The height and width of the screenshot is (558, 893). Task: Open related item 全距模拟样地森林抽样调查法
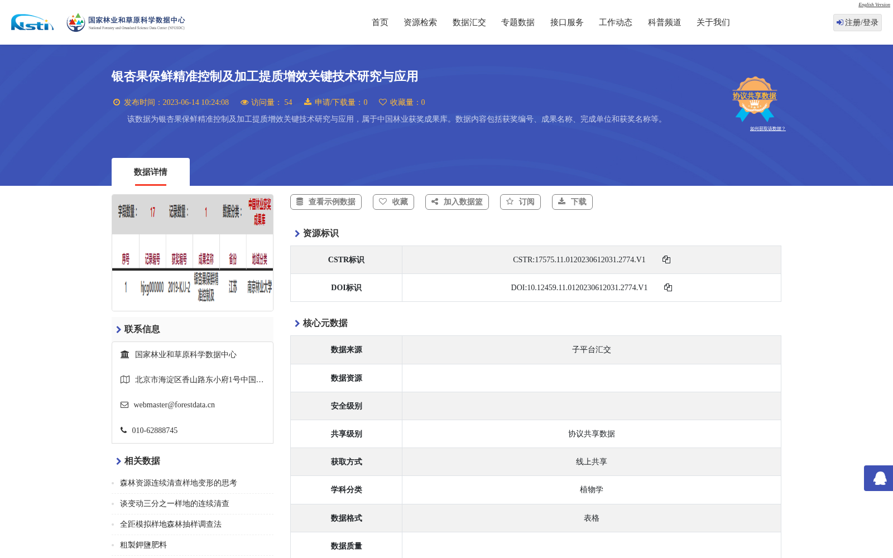[171, 525]
